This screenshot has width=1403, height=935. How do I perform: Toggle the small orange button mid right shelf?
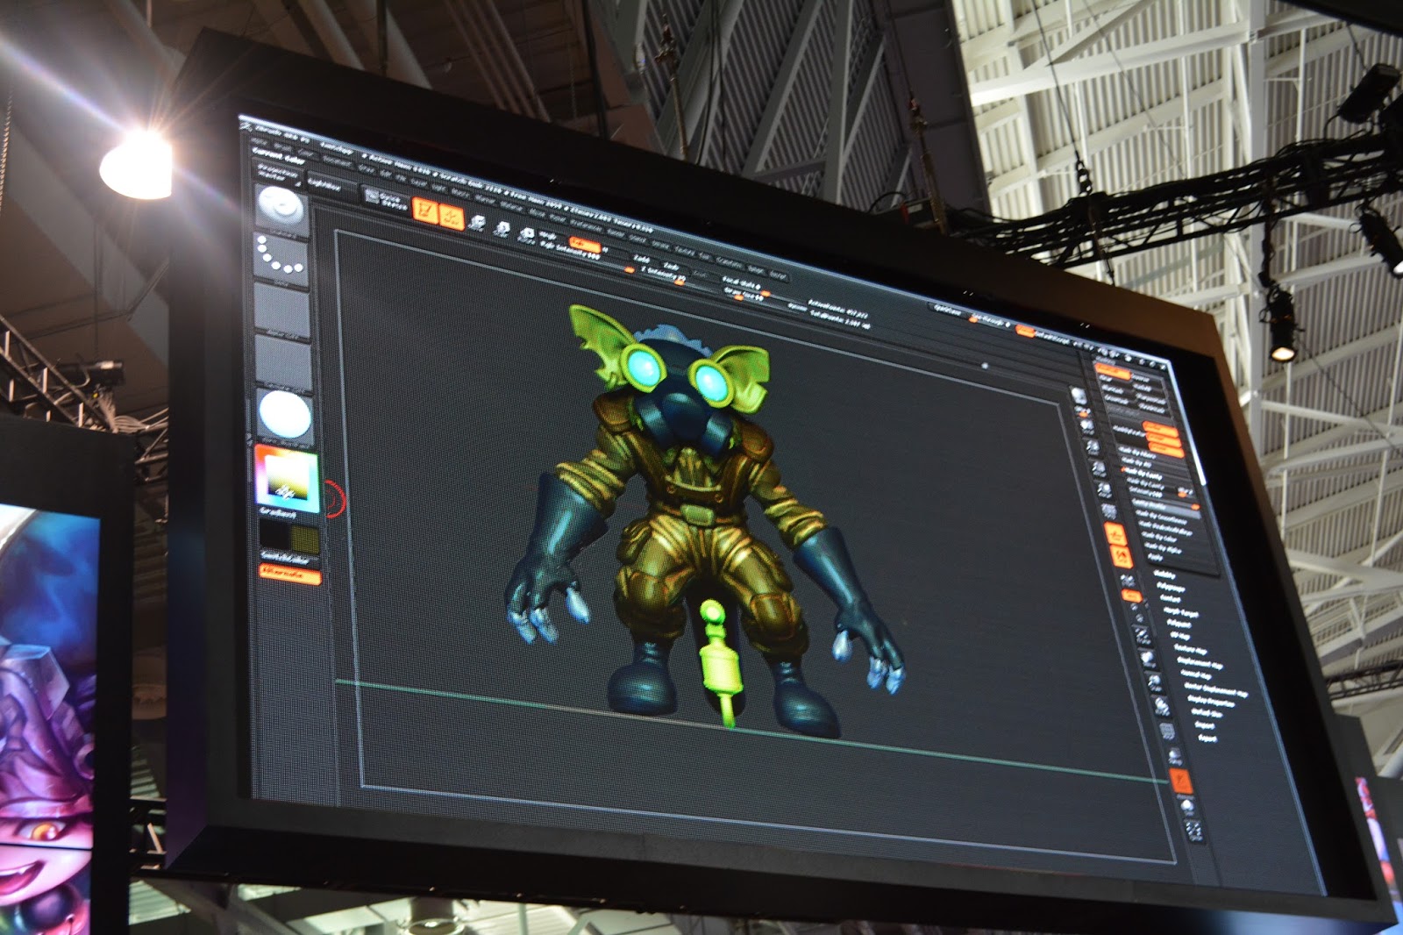click(1132, 596)
